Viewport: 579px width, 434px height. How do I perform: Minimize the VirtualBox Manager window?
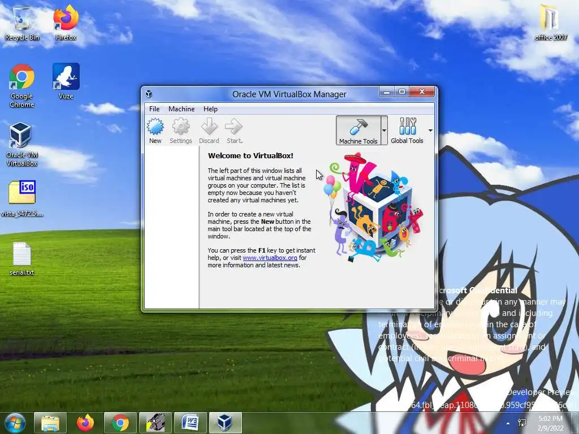pos(387,92)
